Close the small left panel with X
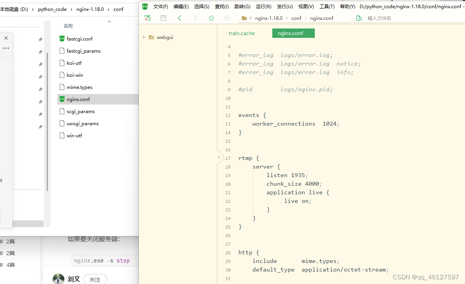The width and height of the screenshot is (465, 284). [x=6, y=38]
